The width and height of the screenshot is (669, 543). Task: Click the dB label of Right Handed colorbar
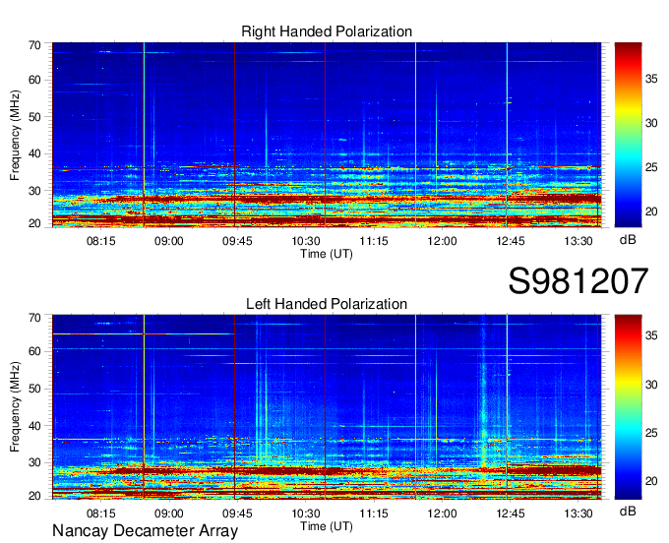point(628,240)
